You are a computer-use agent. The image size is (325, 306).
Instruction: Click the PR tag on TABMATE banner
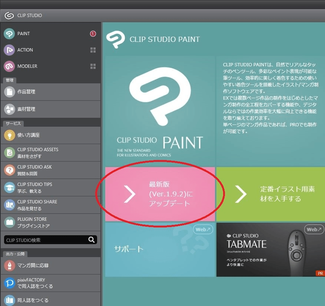click(320, 273)
